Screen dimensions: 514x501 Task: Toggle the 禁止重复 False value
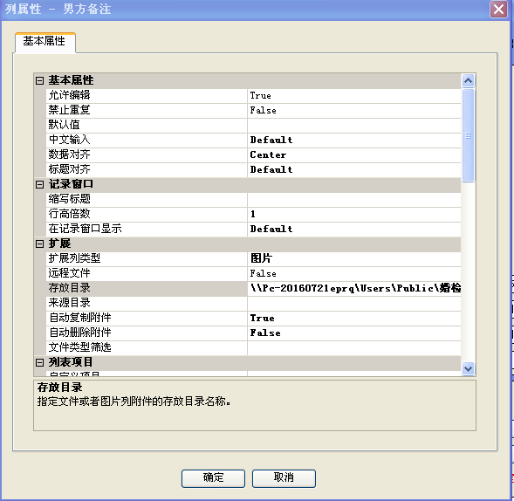click(354, 111)
